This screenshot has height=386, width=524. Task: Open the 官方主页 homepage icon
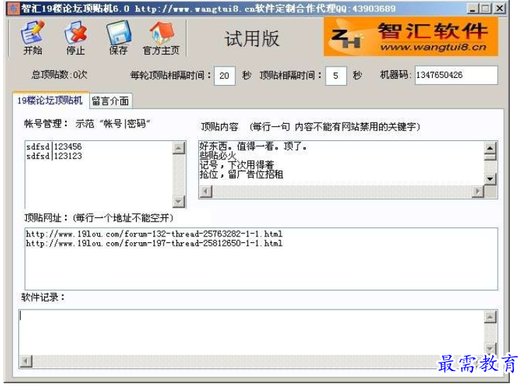[161, 38]
